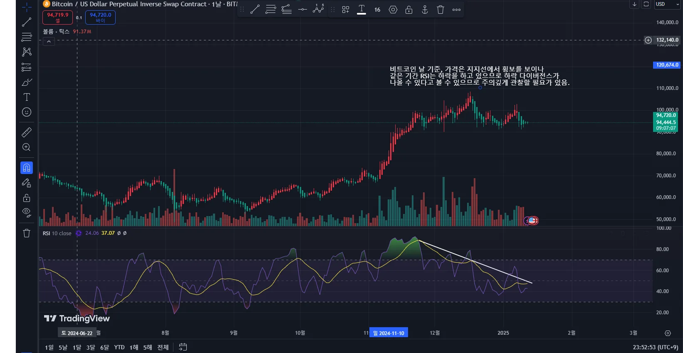This screenshot has height=353, width=683.
Task: Select the ruler measure tool
Action: (x=27, y=132)
